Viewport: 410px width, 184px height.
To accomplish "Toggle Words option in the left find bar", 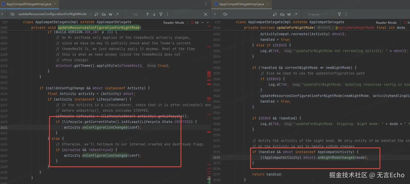I will 110,14.
